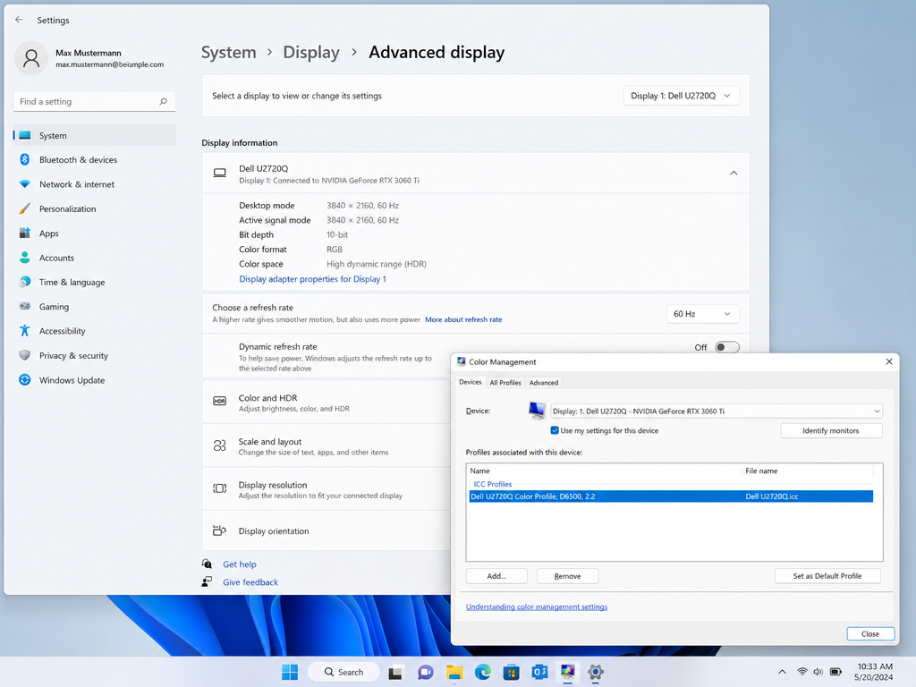Image resolution: width=916 pixels, height=687 pixels.
Task: Open Bluetooth & devices settings
Action: click(95, 159)
